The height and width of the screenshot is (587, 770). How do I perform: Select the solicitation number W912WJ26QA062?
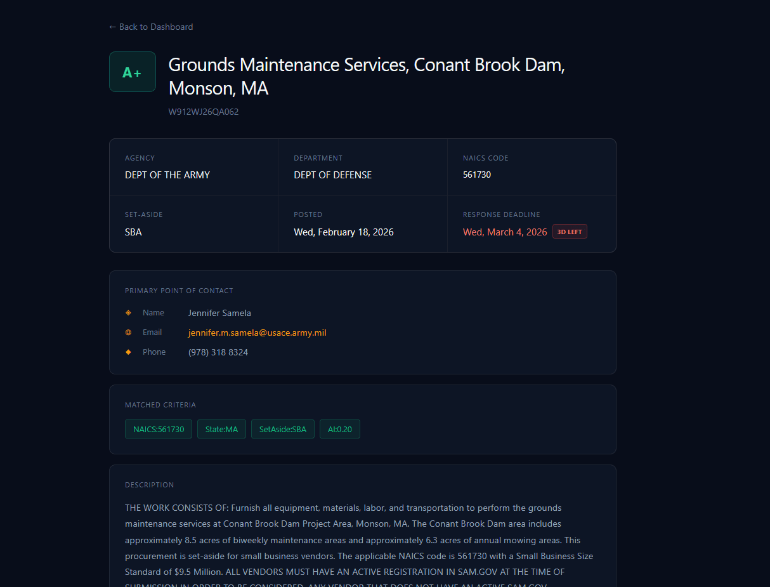(204, 111)
